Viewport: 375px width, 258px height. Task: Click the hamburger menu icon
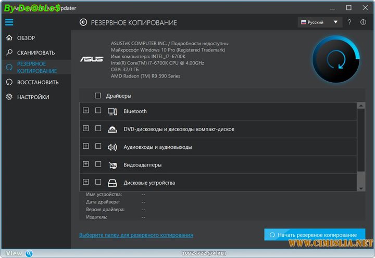(9, 22)
